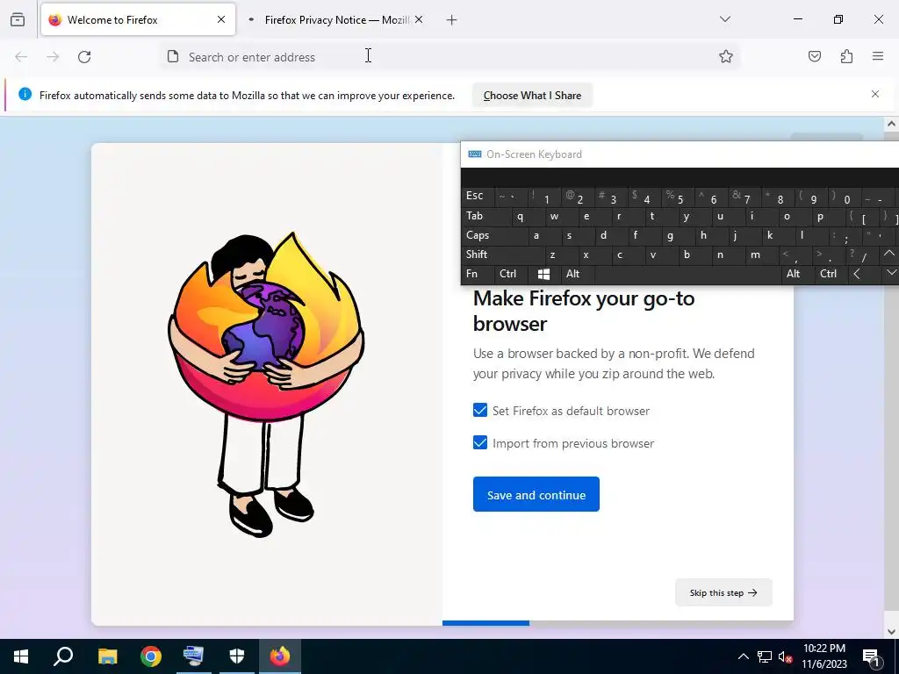Click Choose What I Share button

coord(532,96)
